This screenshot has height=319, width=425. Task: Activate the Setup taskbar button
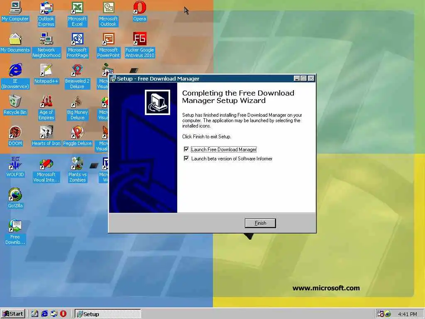pos(108,314)
